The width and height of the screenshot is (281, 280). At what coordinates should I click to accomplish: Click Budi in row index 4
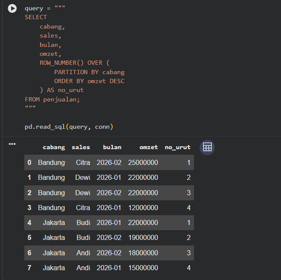point(83,222)
